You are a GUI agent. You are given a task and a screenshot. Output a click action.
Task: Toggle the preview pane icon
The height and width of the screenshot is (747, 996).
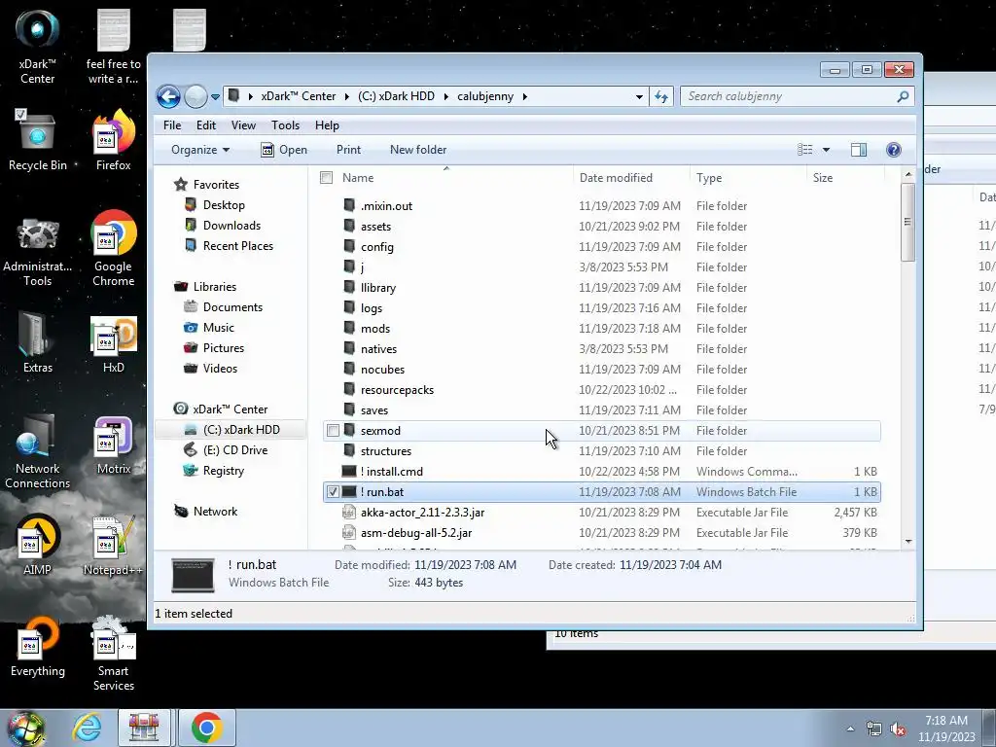coord(859,150)
